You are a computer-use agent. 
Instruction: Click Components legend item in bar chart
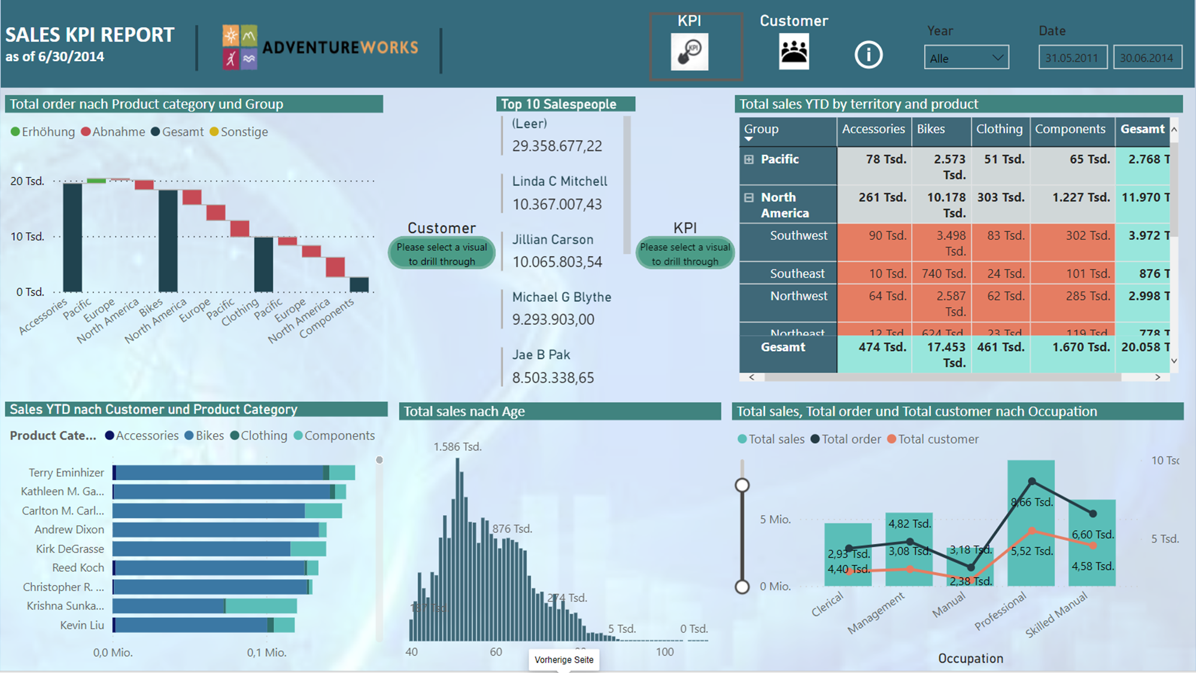pos(335,436)
